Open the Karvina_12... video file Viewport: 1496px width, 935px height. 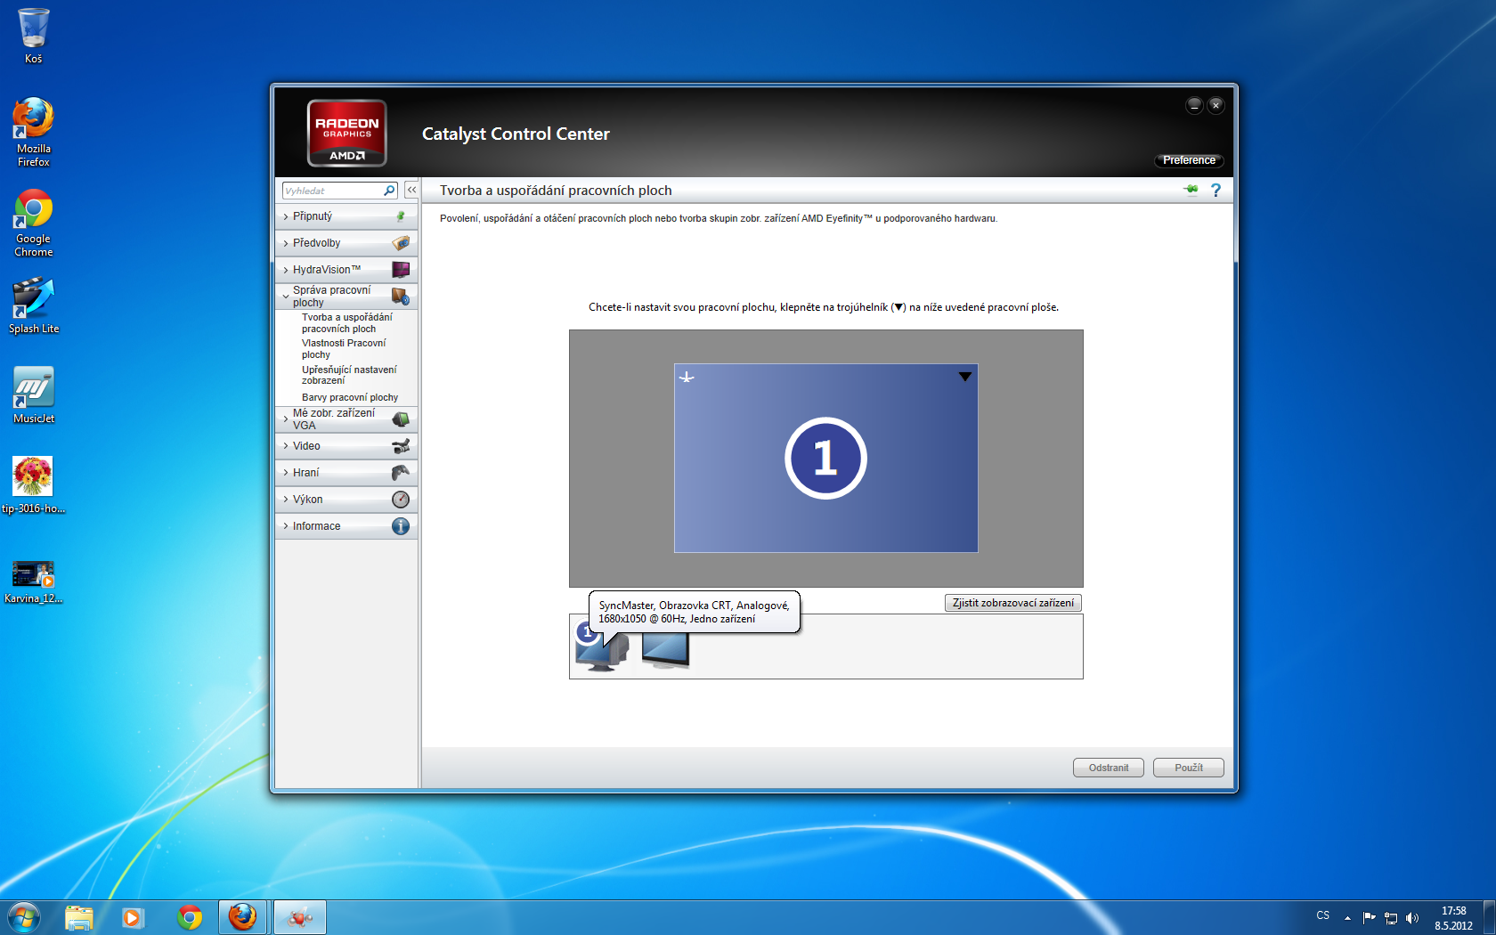point(33,581)
